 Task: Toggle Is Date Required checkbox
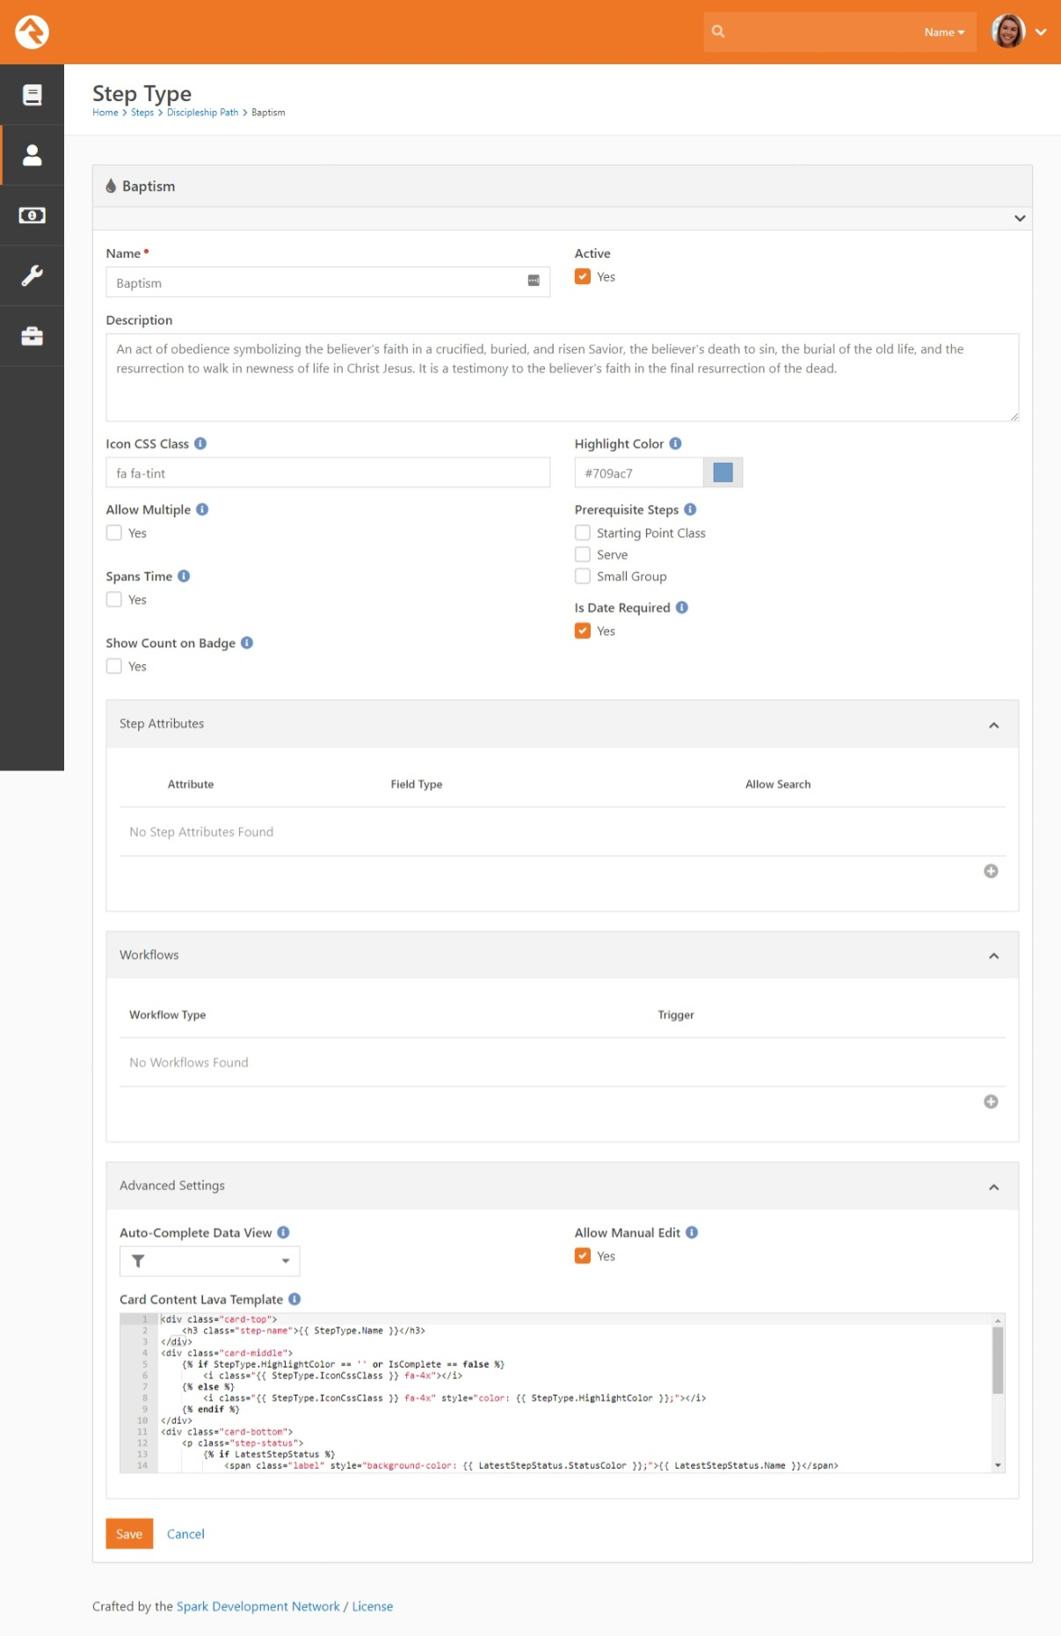point(583,631)
